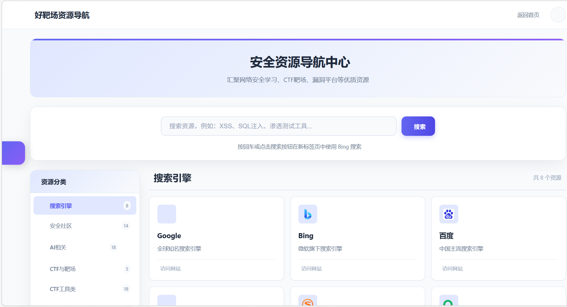Click the count badge 14 beside 安全社区
The height and width of the screenshot is (307, 567).
coord(126,226)
